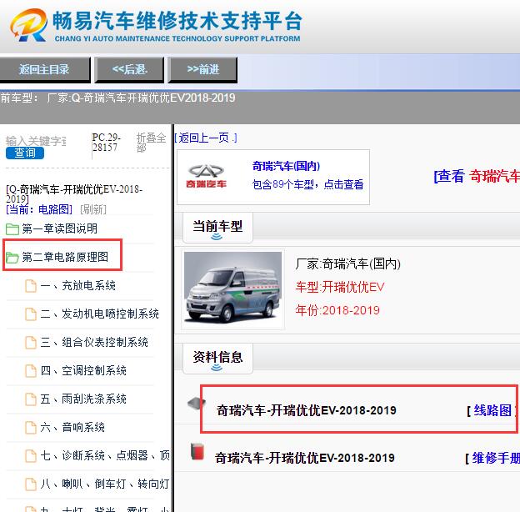
Task: Focus the keyword search input field
Action: click(36, 141)
